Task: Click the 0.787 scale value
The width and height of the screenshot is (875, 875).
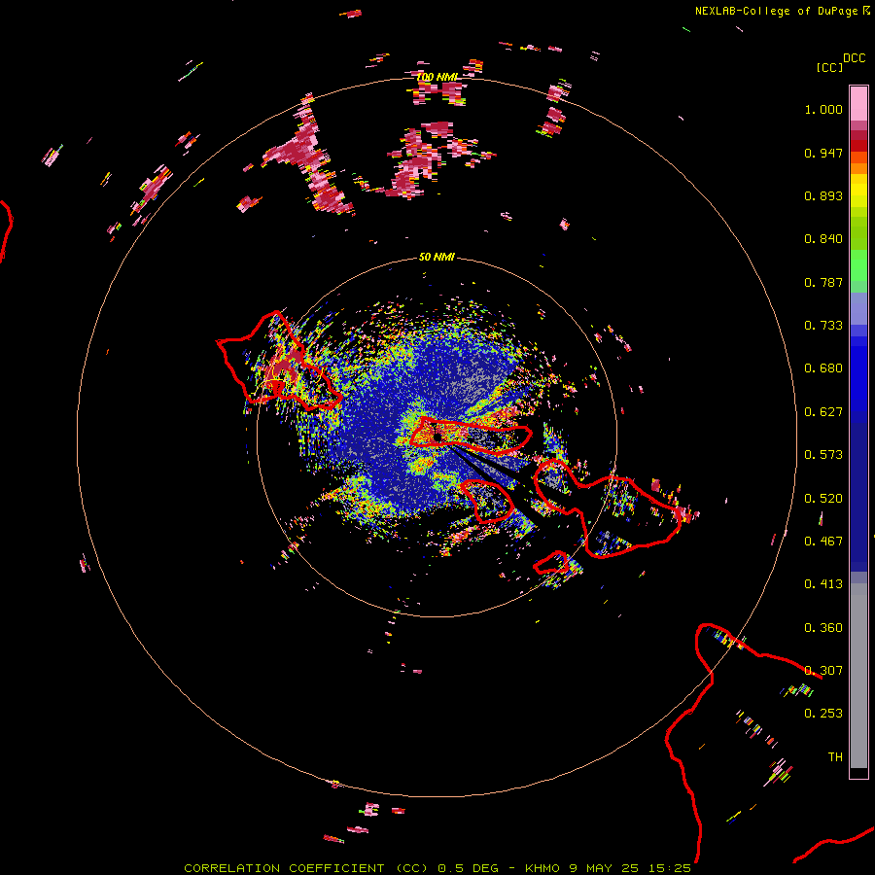Action: pyautogui.click(x=823, y=282)
